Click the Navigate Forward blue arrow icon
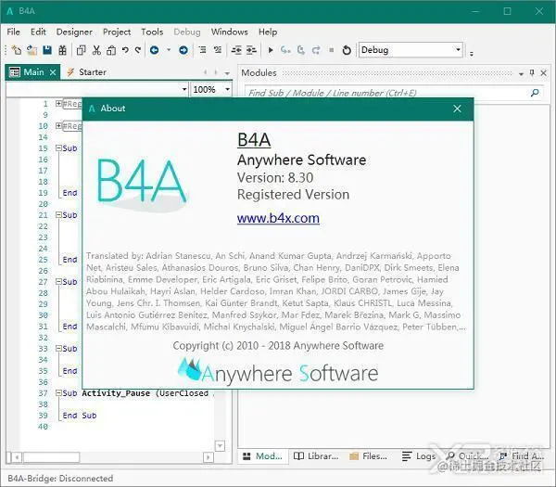 point(183,50)
